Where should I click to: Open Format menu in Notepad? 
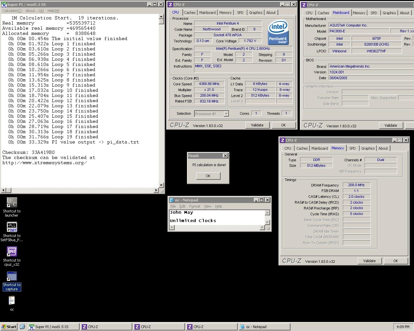point(195,206)
